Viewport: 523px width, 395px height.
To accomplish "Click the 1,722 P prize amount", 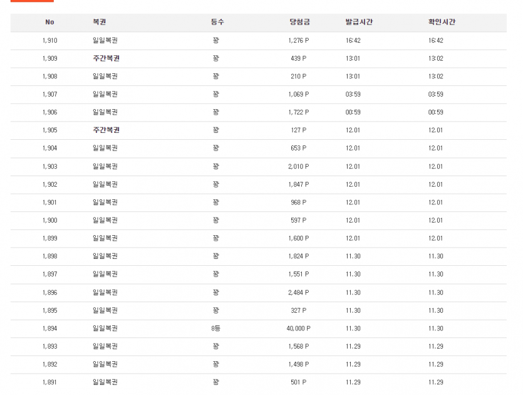I will coord(299,112).
